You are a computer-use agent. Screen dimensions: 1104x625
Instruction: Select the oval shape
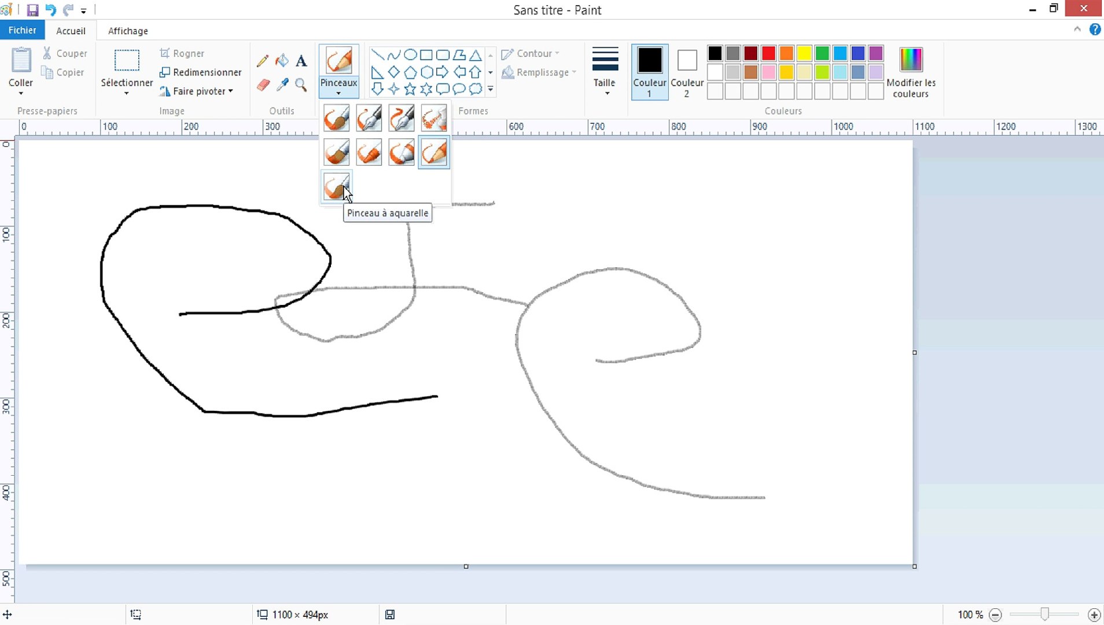pos(410,55)
